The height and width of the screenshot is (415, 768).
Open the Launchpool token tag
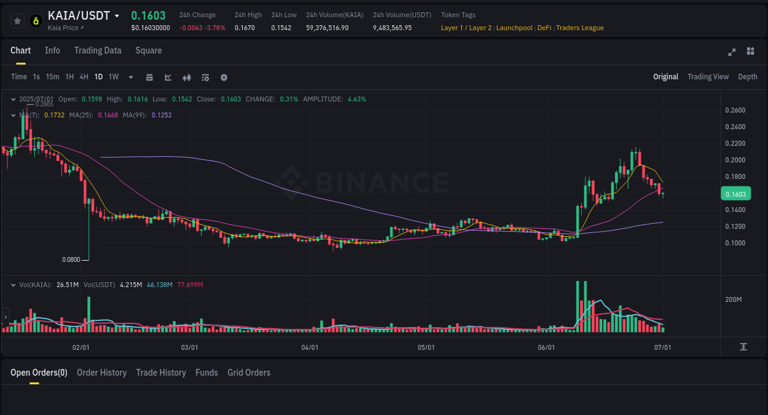coord(514,28)
